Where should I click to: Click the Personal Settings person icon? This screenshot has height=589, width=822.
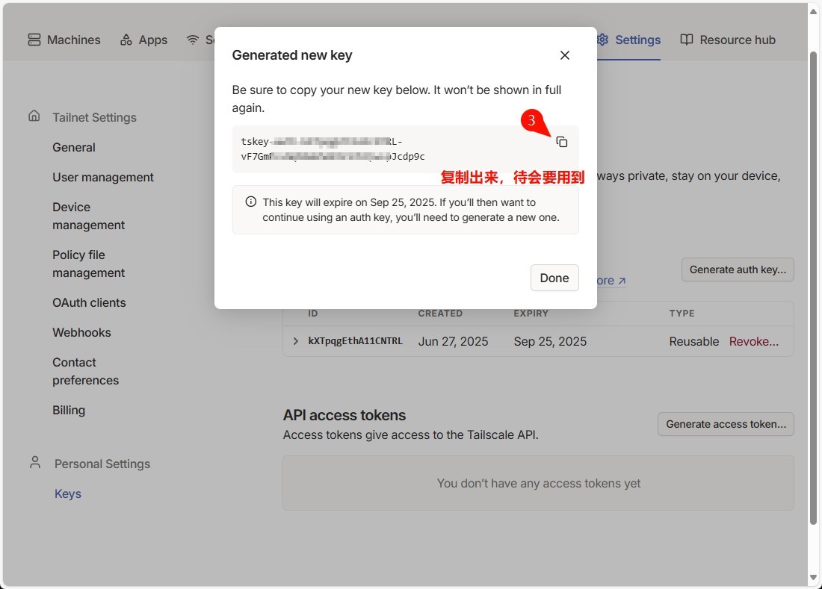point(35,462)
